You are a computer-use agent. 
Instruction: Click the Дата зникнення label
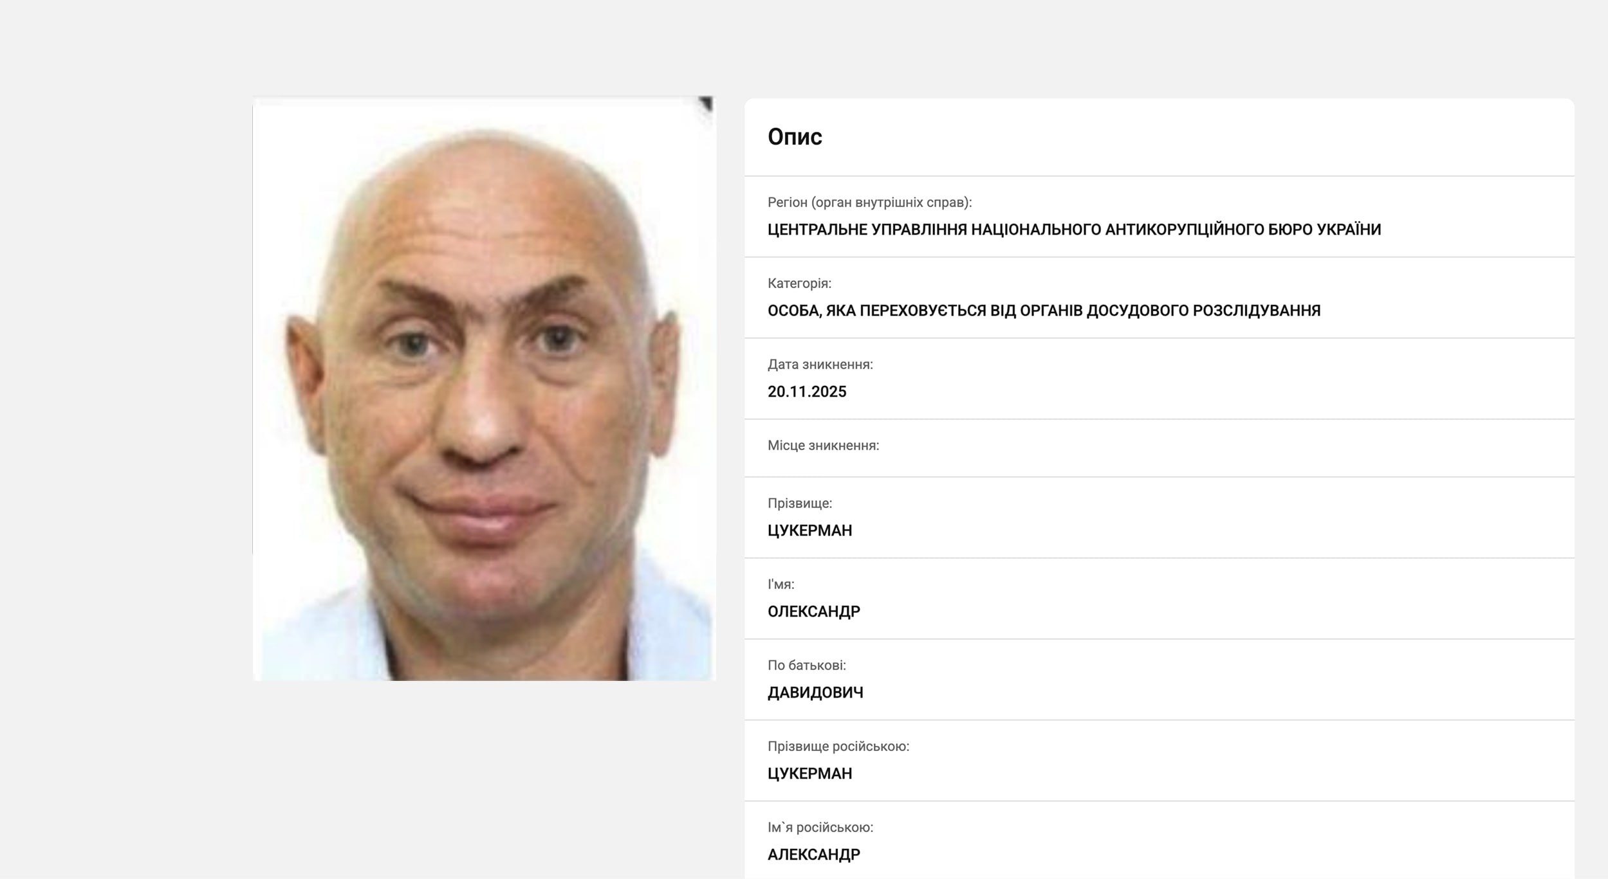[820, 365]
